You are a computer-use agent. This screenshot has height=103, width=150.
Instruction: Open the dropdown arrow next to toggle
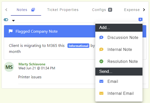point(13,20)
